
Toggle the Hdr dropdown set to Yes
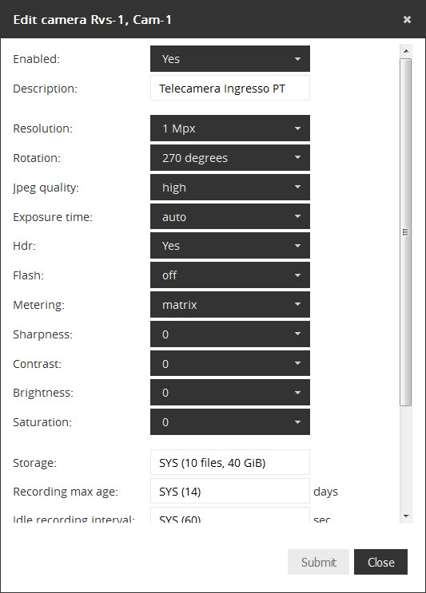[230, 246]
